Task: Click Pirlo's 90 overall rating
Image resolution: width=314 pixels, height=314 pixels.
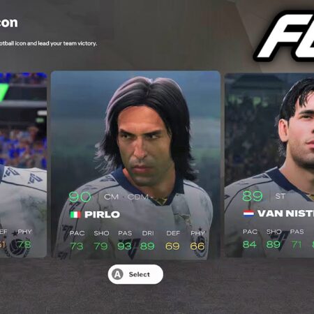Action: click(x=80, y=197)
